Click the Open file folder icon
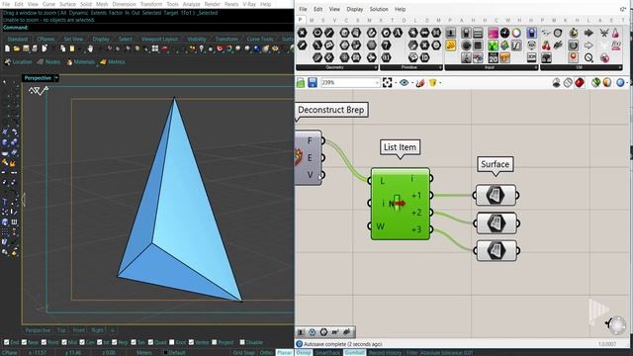Screen dimensions: 633x356 click(16, 48)
